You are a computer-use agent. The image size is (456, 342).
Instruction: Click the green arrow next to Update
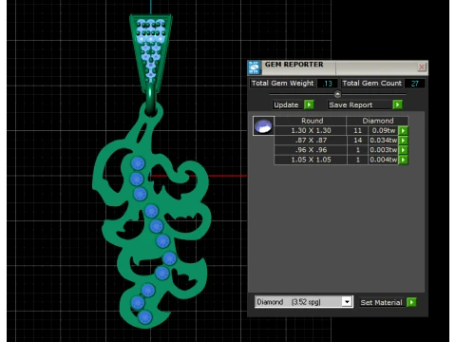click(309, 104)
